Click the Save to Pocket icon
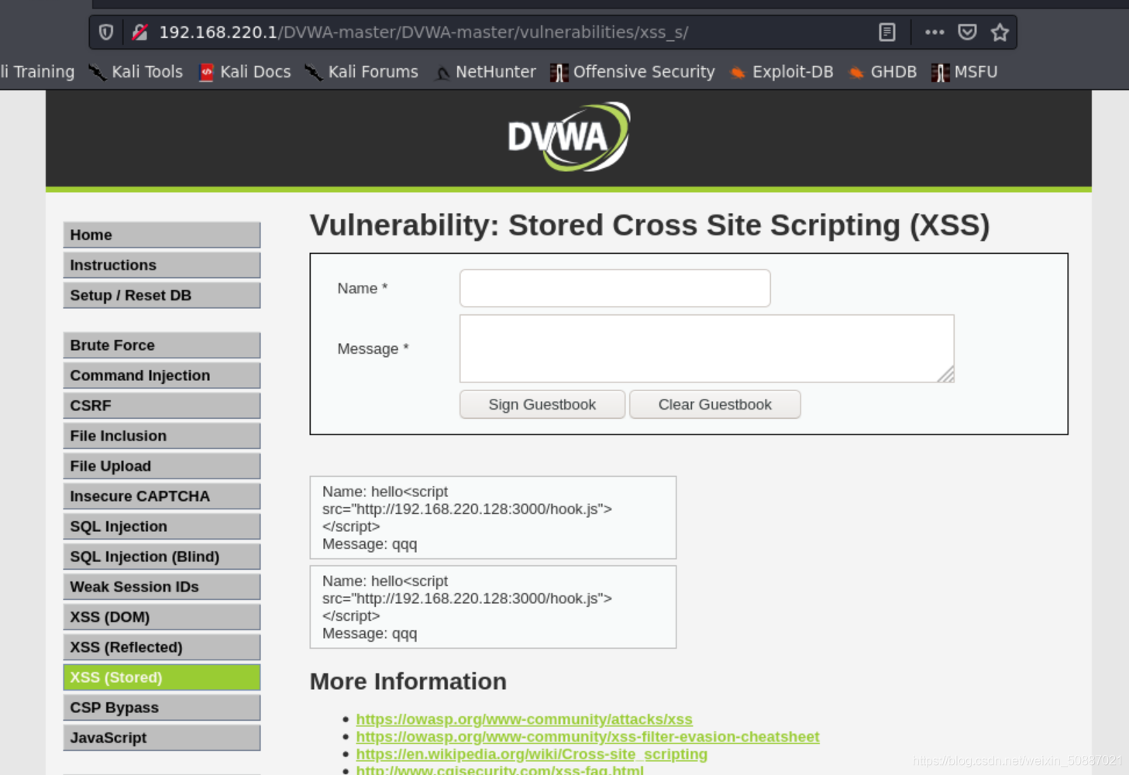 pos(967,33)
